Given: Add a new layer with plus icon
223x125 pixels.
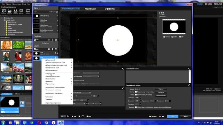Looking at the screenshot, I should click(x=35, y=49).
